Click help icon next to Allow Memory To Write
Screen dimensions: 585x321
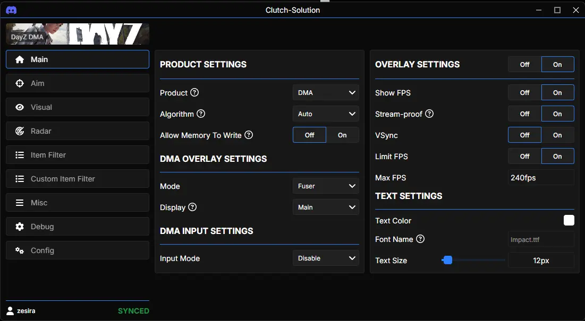point(249,135)
